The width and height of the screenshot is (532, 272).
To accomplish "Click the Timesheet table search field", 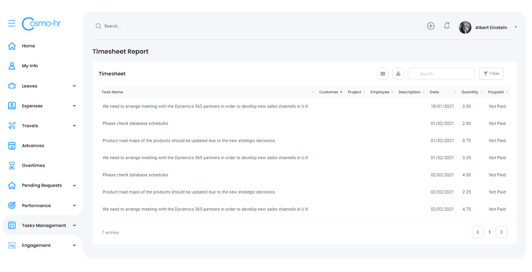I will (x=441, y=74).
